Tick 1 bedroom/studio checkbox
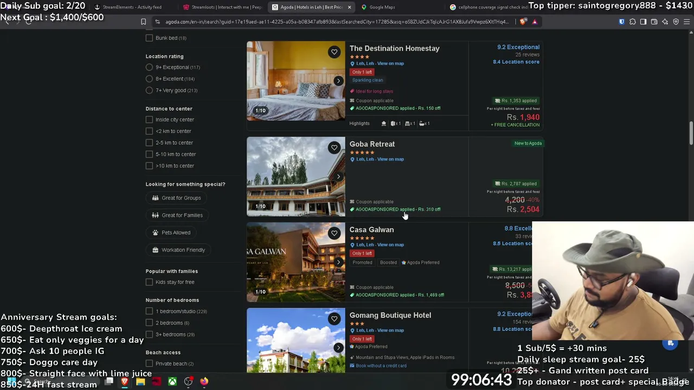Viewport: 694px width, 390px height. (149, 311)
